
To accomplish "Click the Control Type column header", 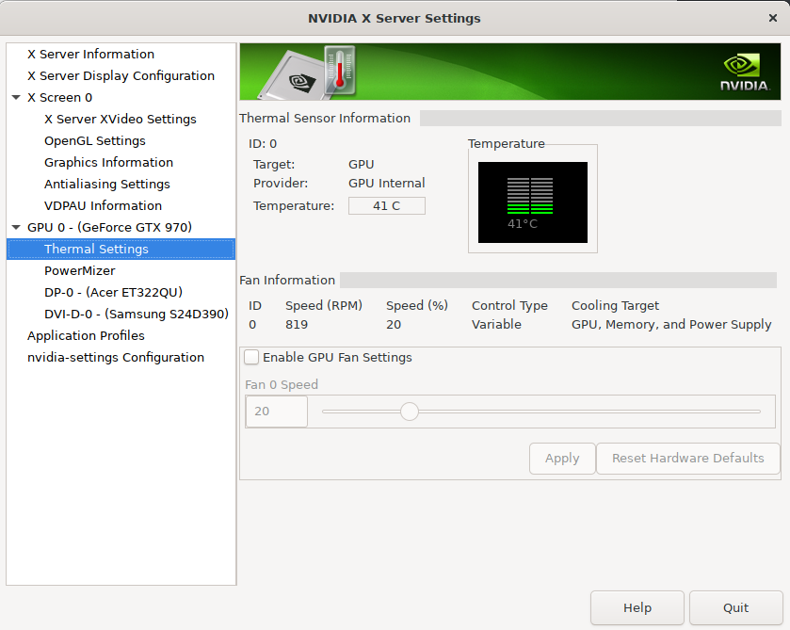I will 509,305.
